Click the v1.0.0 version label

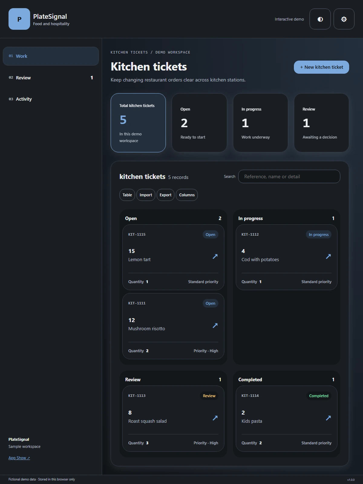click(x=351, y=480)
